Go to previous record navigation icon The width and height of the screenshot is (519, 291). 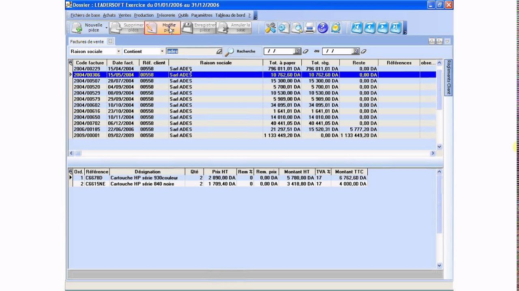click(369, 27)
